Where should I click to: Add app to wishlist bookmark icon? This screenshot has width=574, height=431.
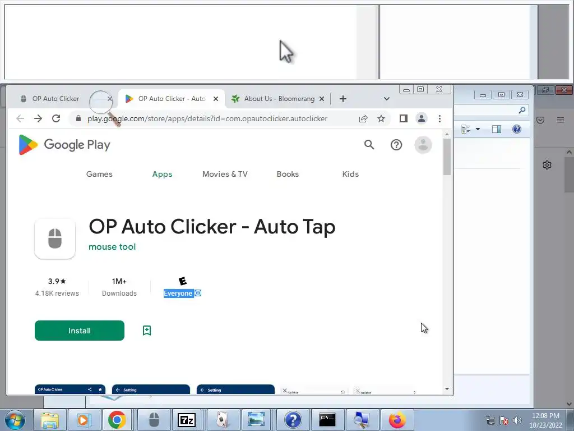click(147, 331)
